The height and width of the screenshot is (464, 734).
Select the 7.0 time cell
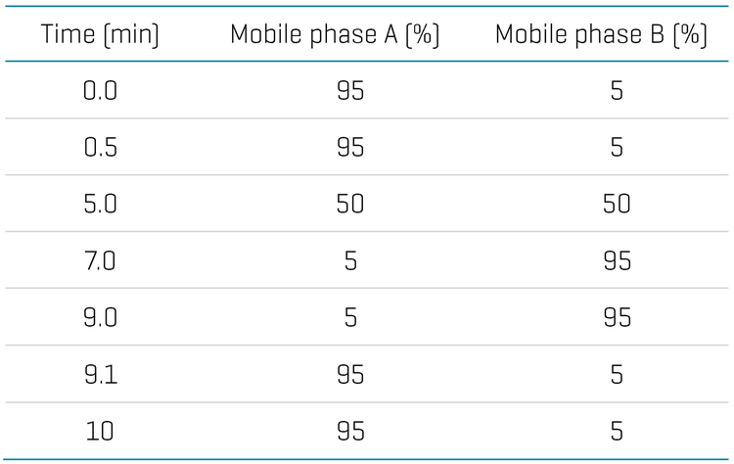pos(100,261)
